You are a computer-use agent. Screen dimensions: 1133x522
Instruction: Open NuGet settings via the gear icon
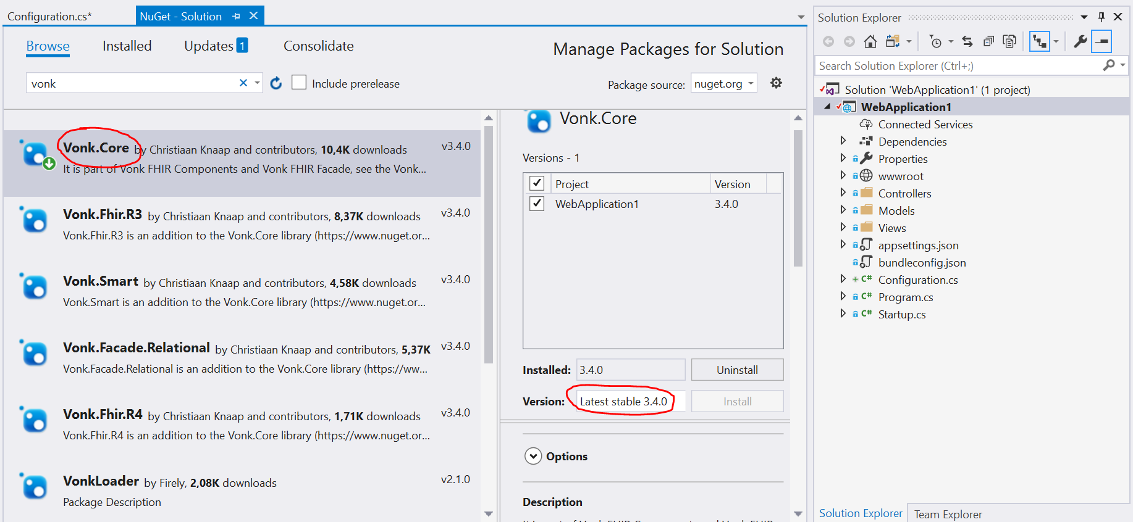coord(777,83)
